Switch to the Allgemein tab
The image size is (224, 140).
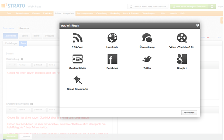11,36
